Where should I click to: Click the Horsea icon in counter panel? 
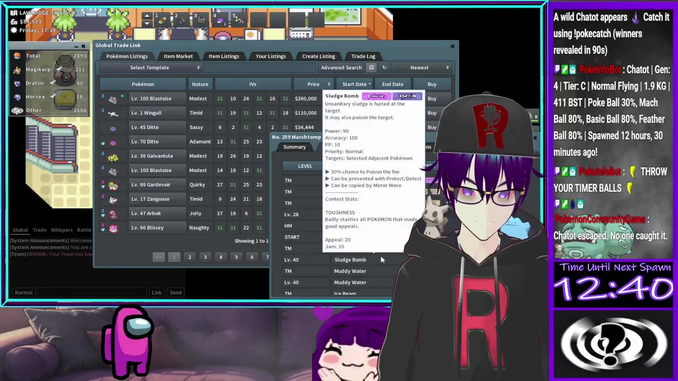coord(17,97)
